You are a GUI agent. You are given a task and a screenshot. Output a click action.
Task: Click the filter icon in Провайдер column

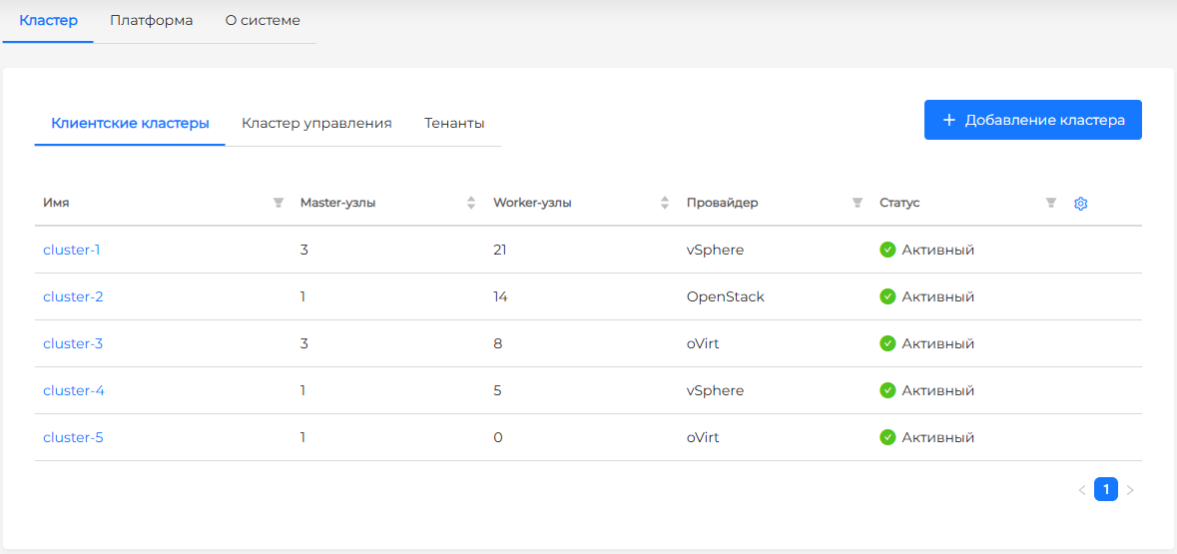(x=857, y=203)
